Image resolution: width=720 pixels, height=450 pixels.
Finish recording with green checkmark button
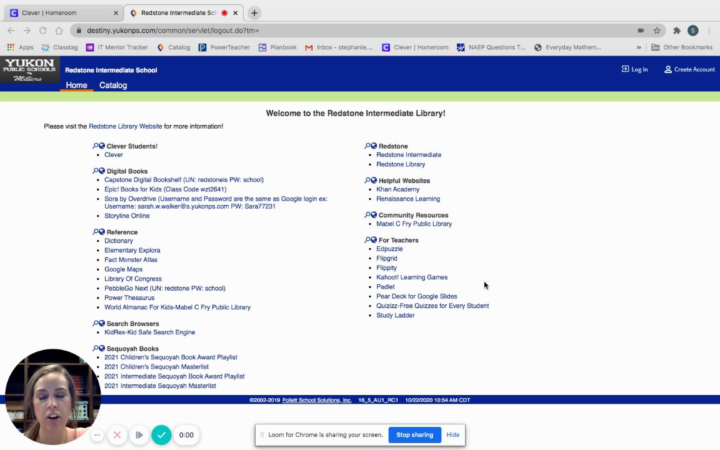(161, 435)
